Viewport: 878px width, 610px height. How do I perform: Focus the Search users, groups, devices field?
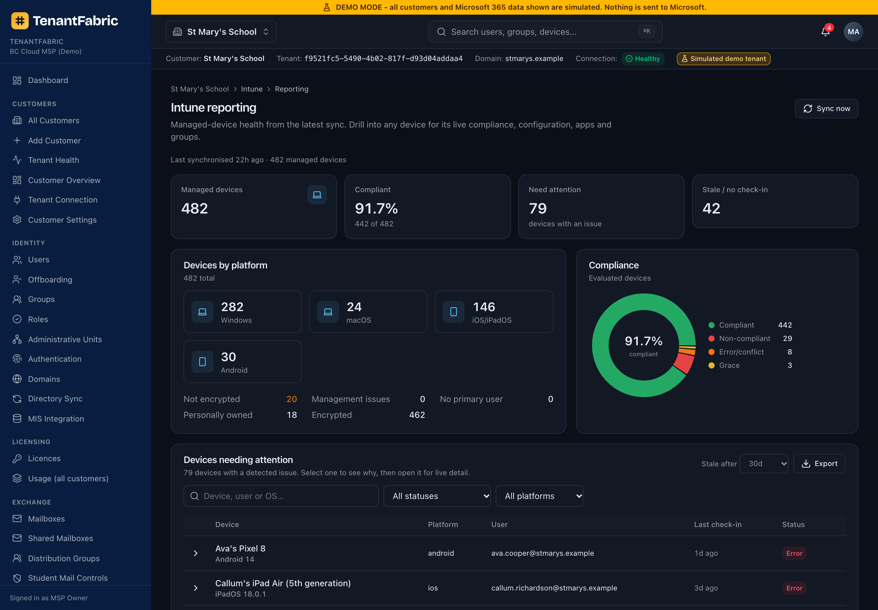545,32
